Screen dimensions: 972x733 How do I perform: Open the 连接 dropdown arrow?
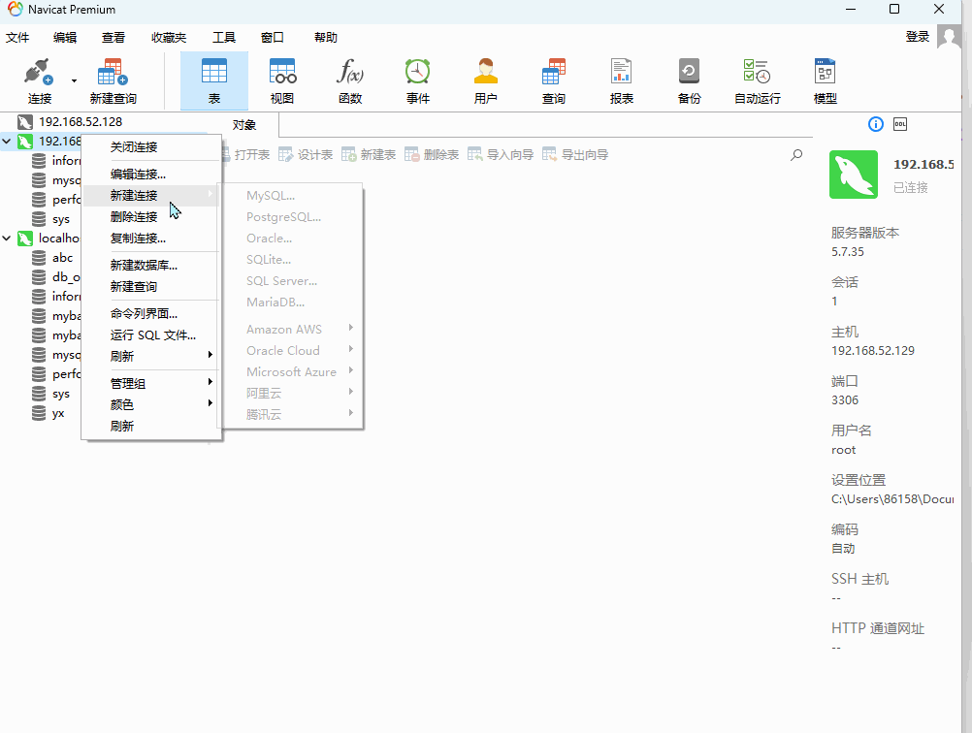tap(74, 80)
